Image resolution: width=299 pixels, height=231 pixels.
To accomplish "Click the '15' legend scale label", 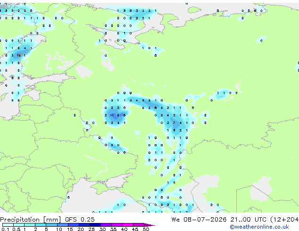I will tap(70, 229).
